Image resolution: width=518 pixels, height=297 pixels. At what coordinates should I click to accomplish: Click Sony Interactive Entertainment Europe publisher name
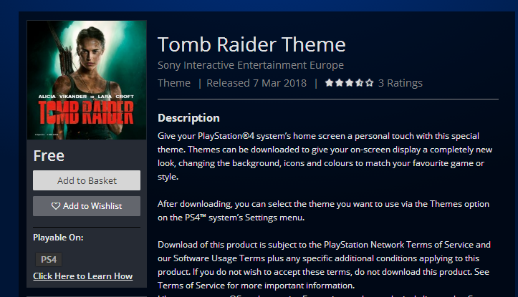[x=251, y=65]
